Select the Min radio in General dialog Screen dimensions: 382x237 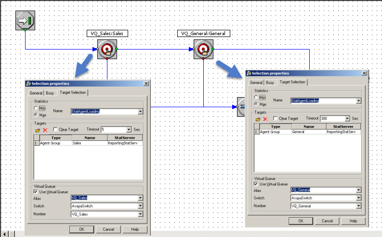(x=256, y=97)
